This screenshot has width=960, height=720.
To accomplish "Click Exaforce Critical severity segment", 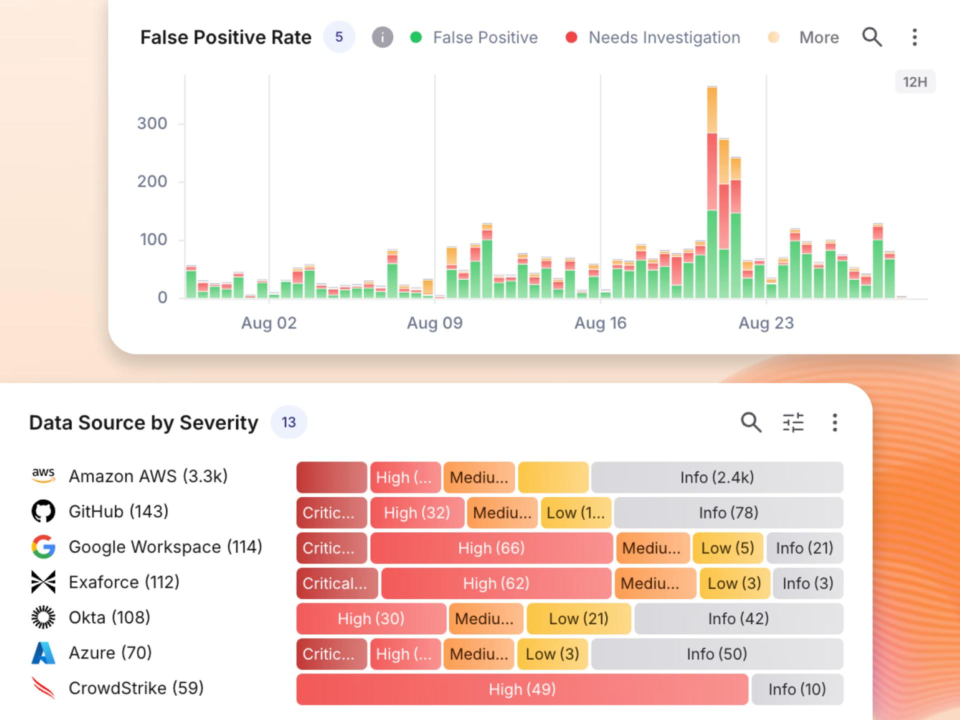I will pos(337,583).
